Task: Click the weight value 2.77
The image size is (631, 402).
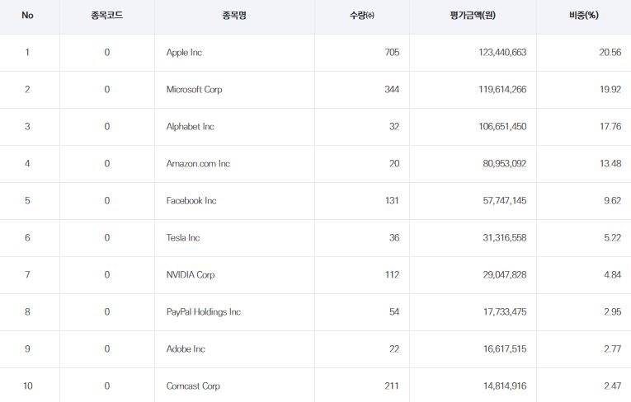Action: click(x=613, y=348)
